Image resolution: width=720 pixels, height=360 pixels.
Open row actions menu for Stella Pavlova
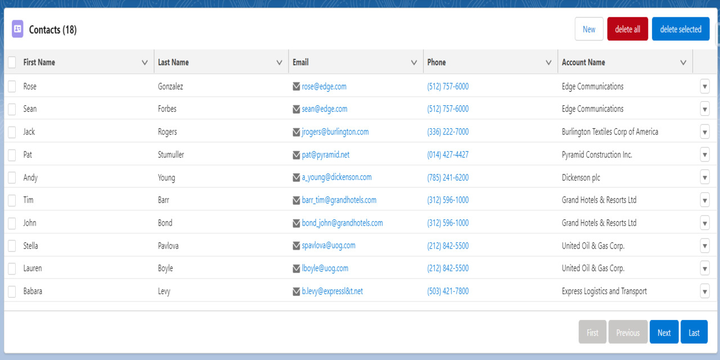pos(704,245)
